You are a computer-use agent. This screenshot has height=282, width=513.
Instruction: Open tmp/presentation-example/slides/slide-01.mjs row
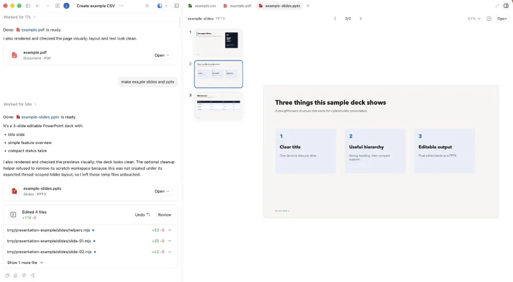pos(90,241)
